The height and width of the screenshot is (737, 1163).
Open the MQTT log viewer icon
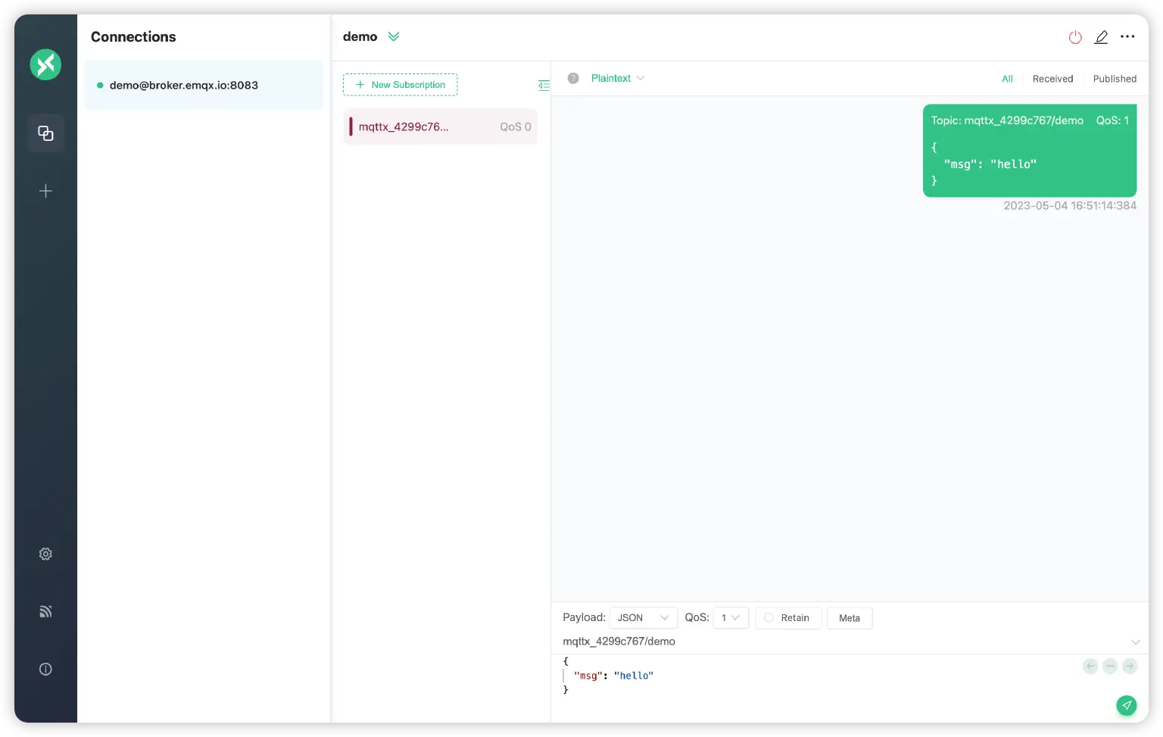[45, 611]
